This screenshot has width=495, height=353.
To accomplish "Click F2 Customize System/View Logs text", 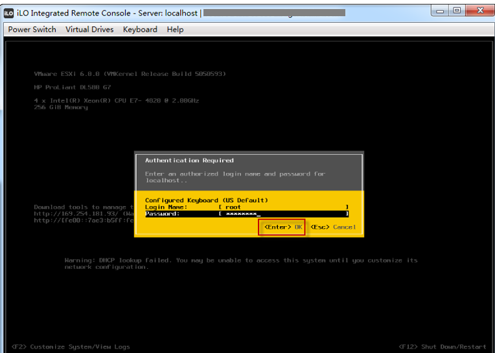I will [71, 347].
